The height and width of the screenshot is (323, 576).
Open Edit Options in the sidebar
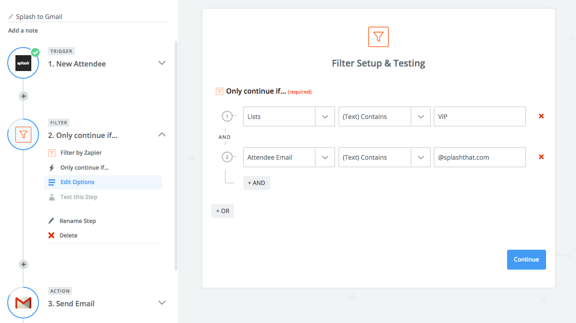(103, 182)
